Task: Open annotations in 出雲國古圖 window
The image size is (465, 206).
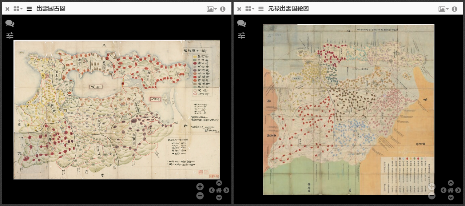Action: pos(10,24)
